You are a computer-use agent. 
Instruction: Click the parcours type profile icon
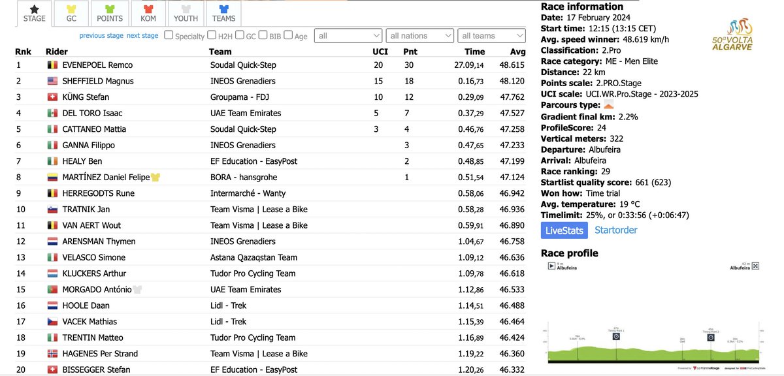click(x=608, y=106)
